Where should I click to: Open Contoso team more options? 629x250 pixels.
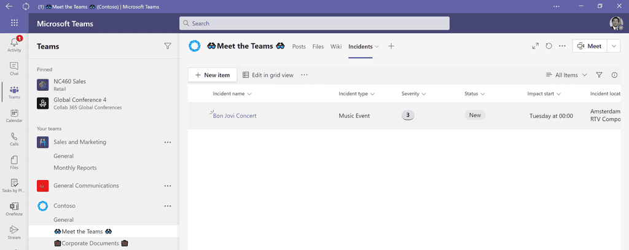[x=168, y=206]
